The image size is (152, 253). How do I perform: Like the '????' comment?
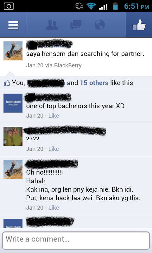click(54, 149)
